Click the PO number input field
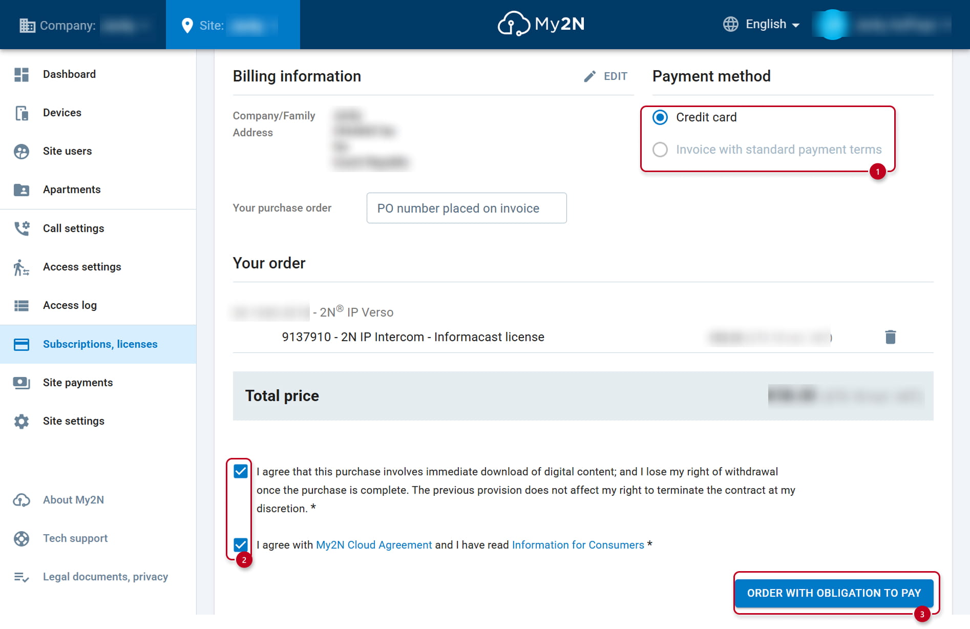The height and width of the screenshot is (629, 970). (467, 208)
